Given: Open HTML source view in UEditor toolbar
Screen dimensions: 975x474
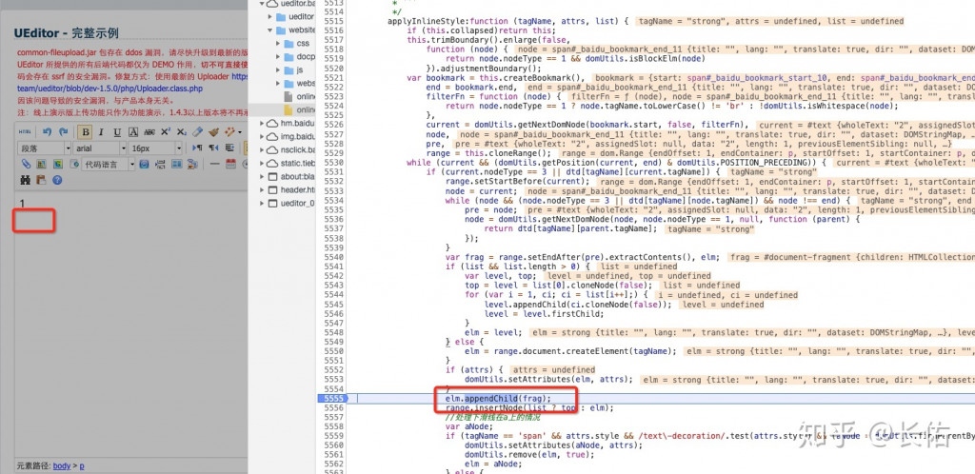Looking at the screenshot, I should click(x=25, y=131).
